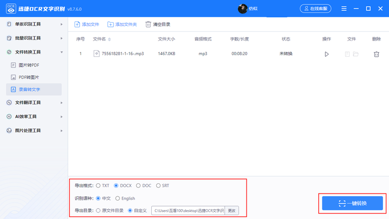Sort by the 文件名 column arrow
Viewport: 389px width, 219px height.
tap(109, 39)
